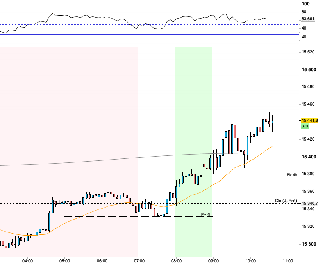Click the 15 300 price axis label
Screen dimensions: 318x264
[309, 244]
